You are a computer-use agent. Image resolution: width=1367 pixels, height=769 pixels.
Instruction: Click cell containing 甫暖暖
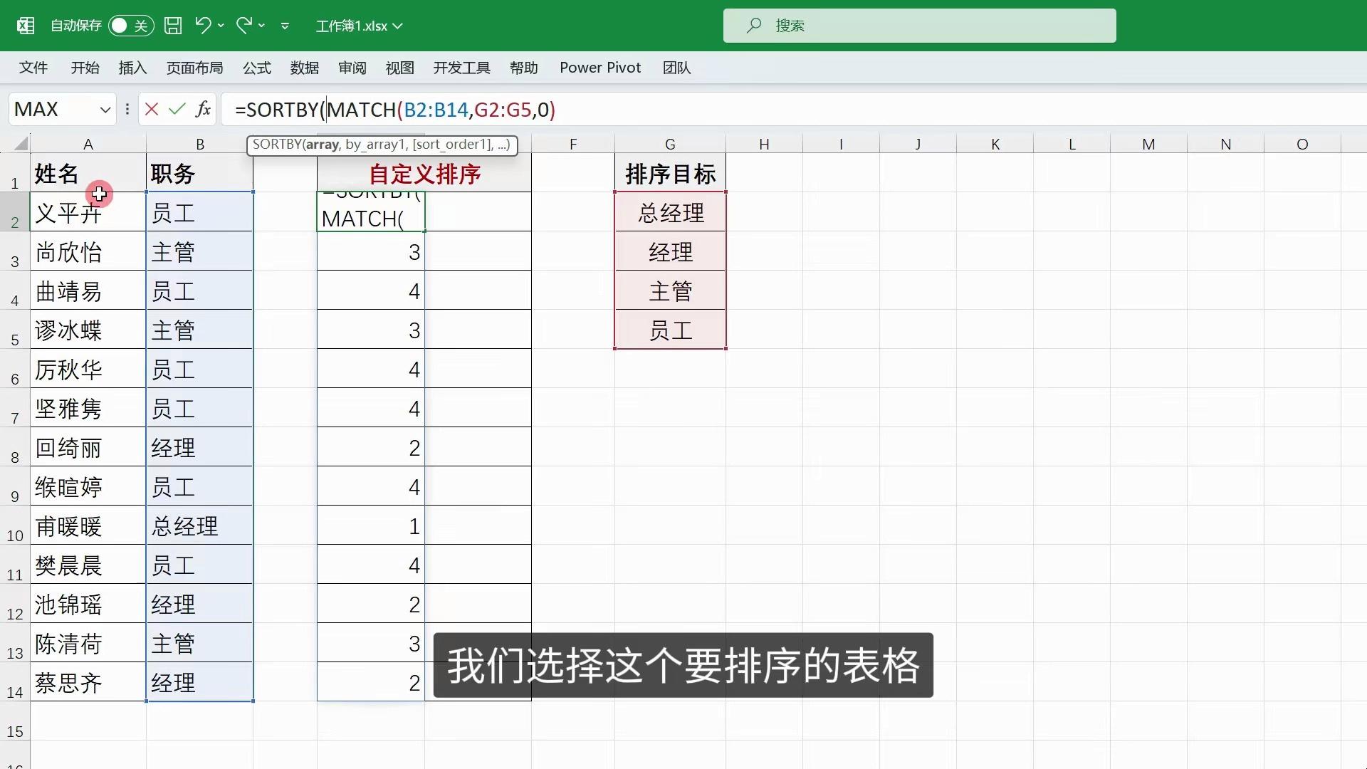click(x=88, y=525)
